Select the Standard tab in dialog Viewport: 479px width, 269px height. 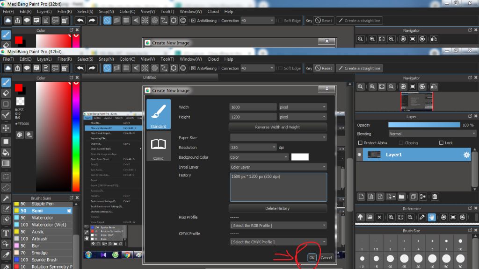pyautogui.click(x=158, y=114)
